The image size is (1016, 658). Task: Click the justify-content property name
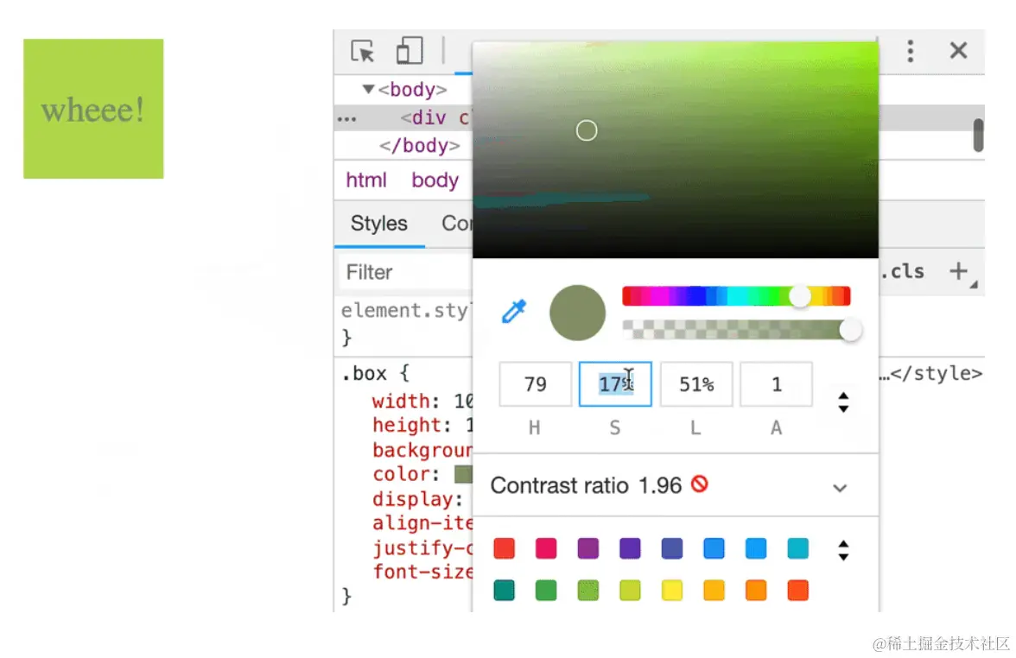tap(422, 547)
